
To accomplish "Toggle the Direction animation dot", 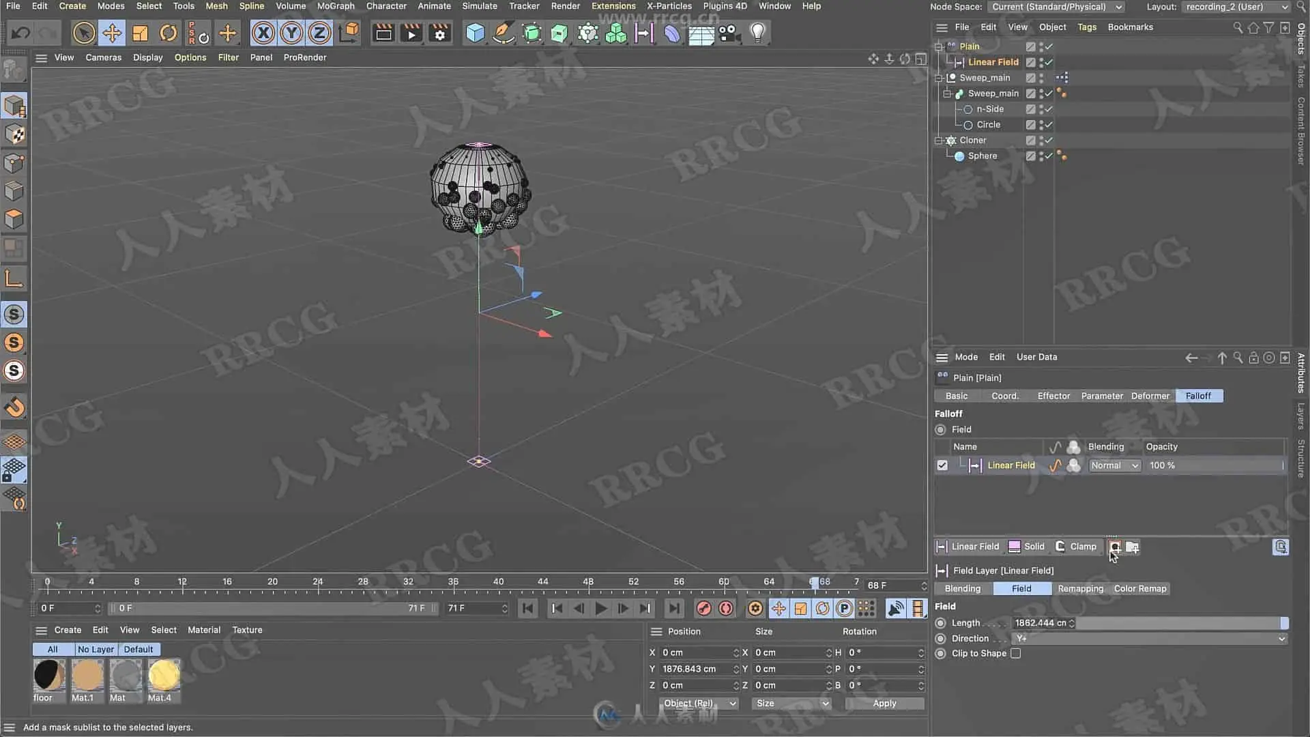I will pyautogui.click(x=941, y=639).
